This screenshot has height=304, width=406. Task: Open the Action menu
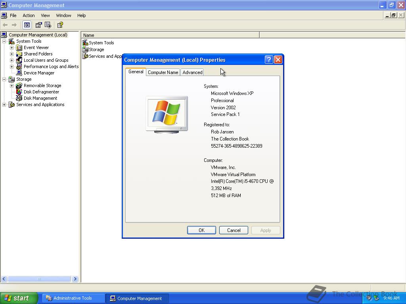pos(29,15)
